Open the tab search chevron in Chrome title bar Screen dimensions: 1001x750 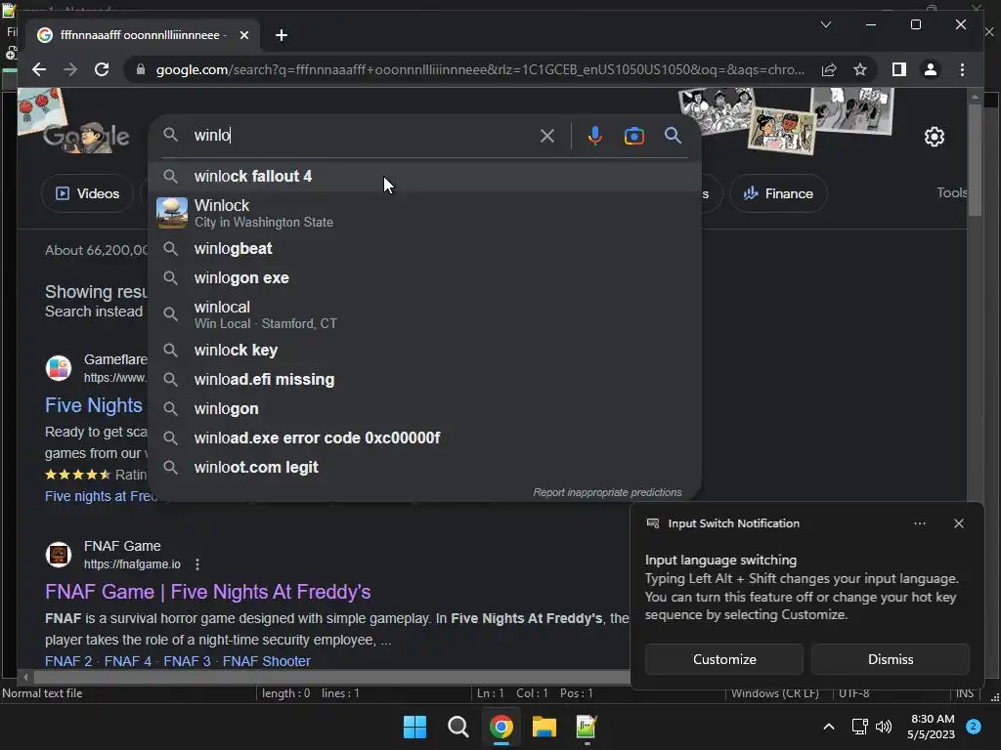pos(825,24)
